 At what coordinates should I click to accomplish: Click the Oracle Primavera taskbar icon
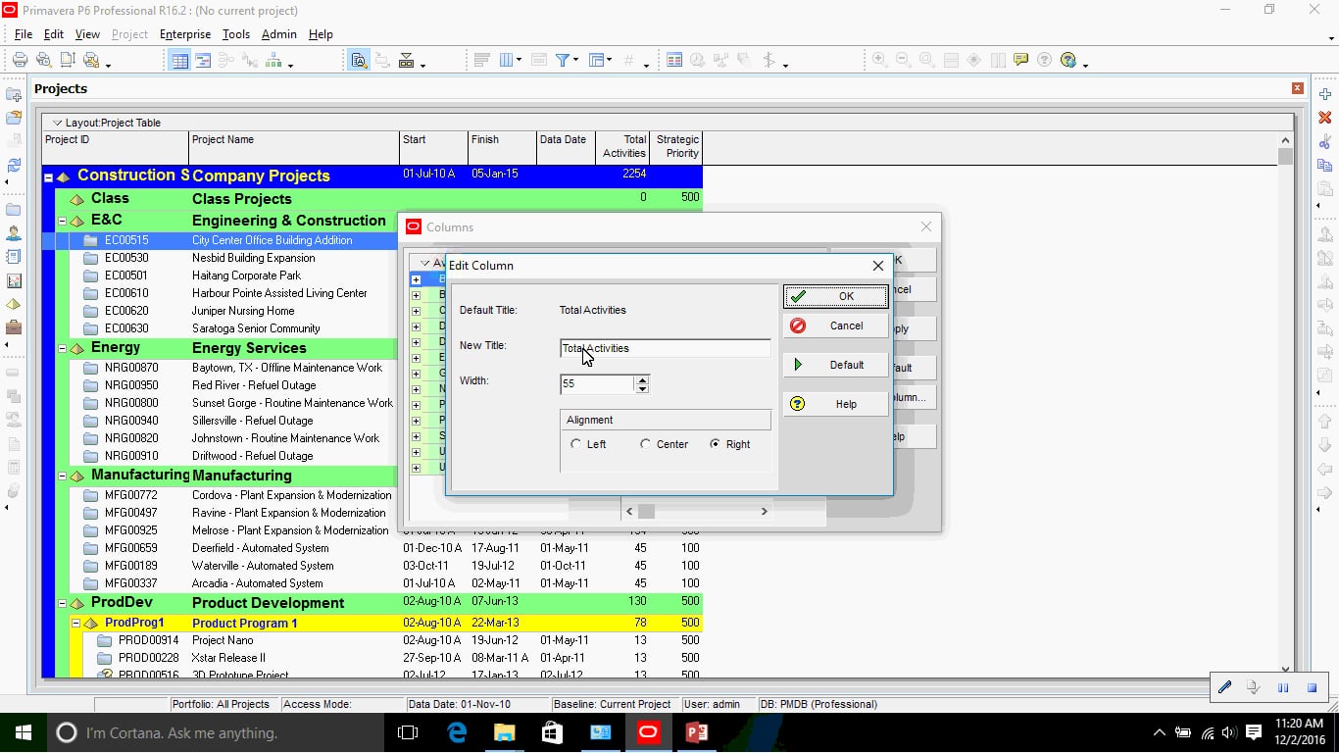(648, 732)
